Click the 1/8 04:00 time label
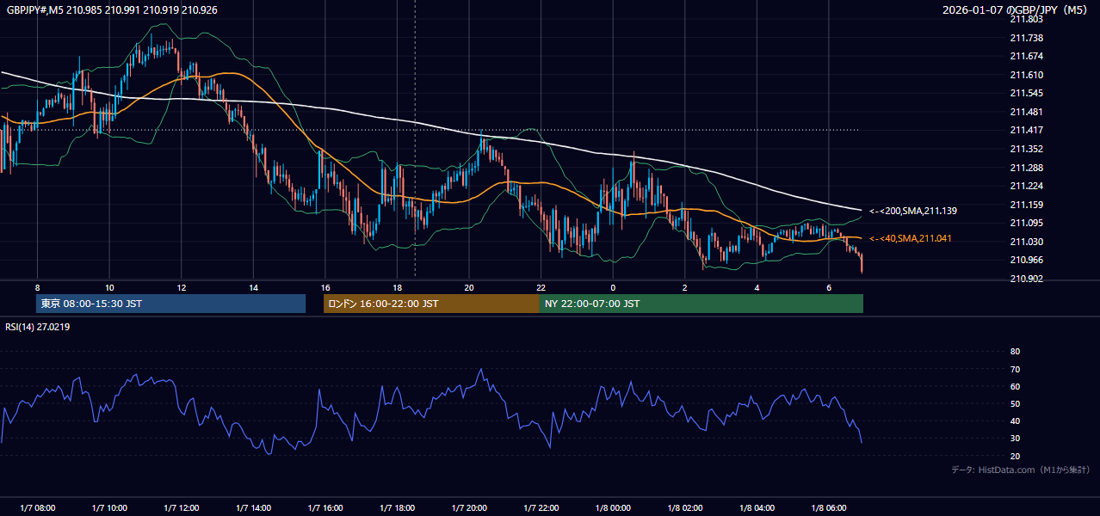Image resolution: width=1100 pixels, height=516 pixels. (x=756, y=507)
